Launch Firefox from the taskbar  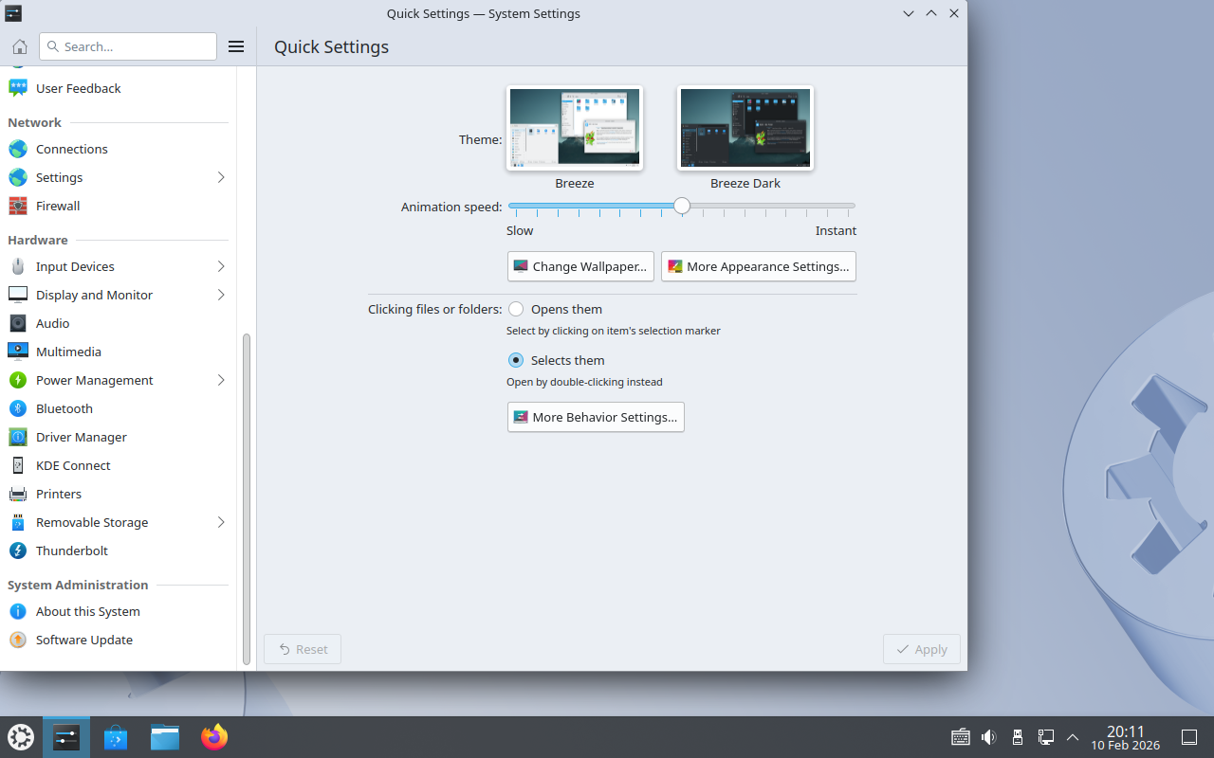click(214, 737)
